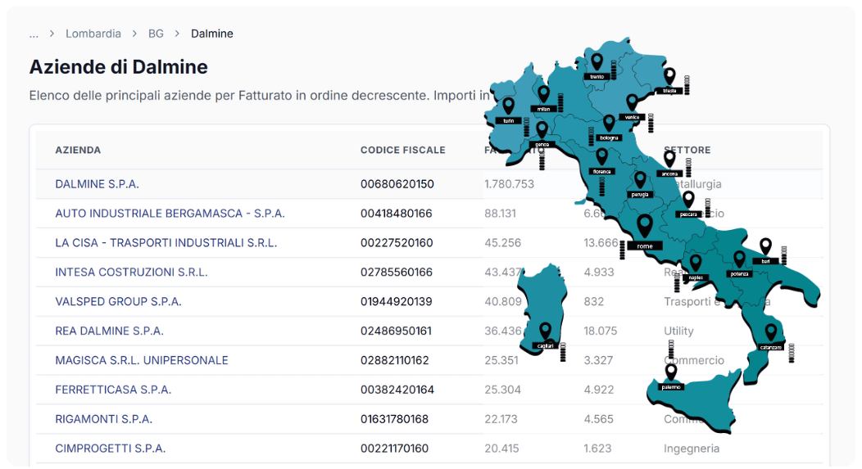Image resolution: width=862 pixels, height=469 pixels.
Task: Click CIMPROGETTI S.P.A. link
Action: [110, 449]
